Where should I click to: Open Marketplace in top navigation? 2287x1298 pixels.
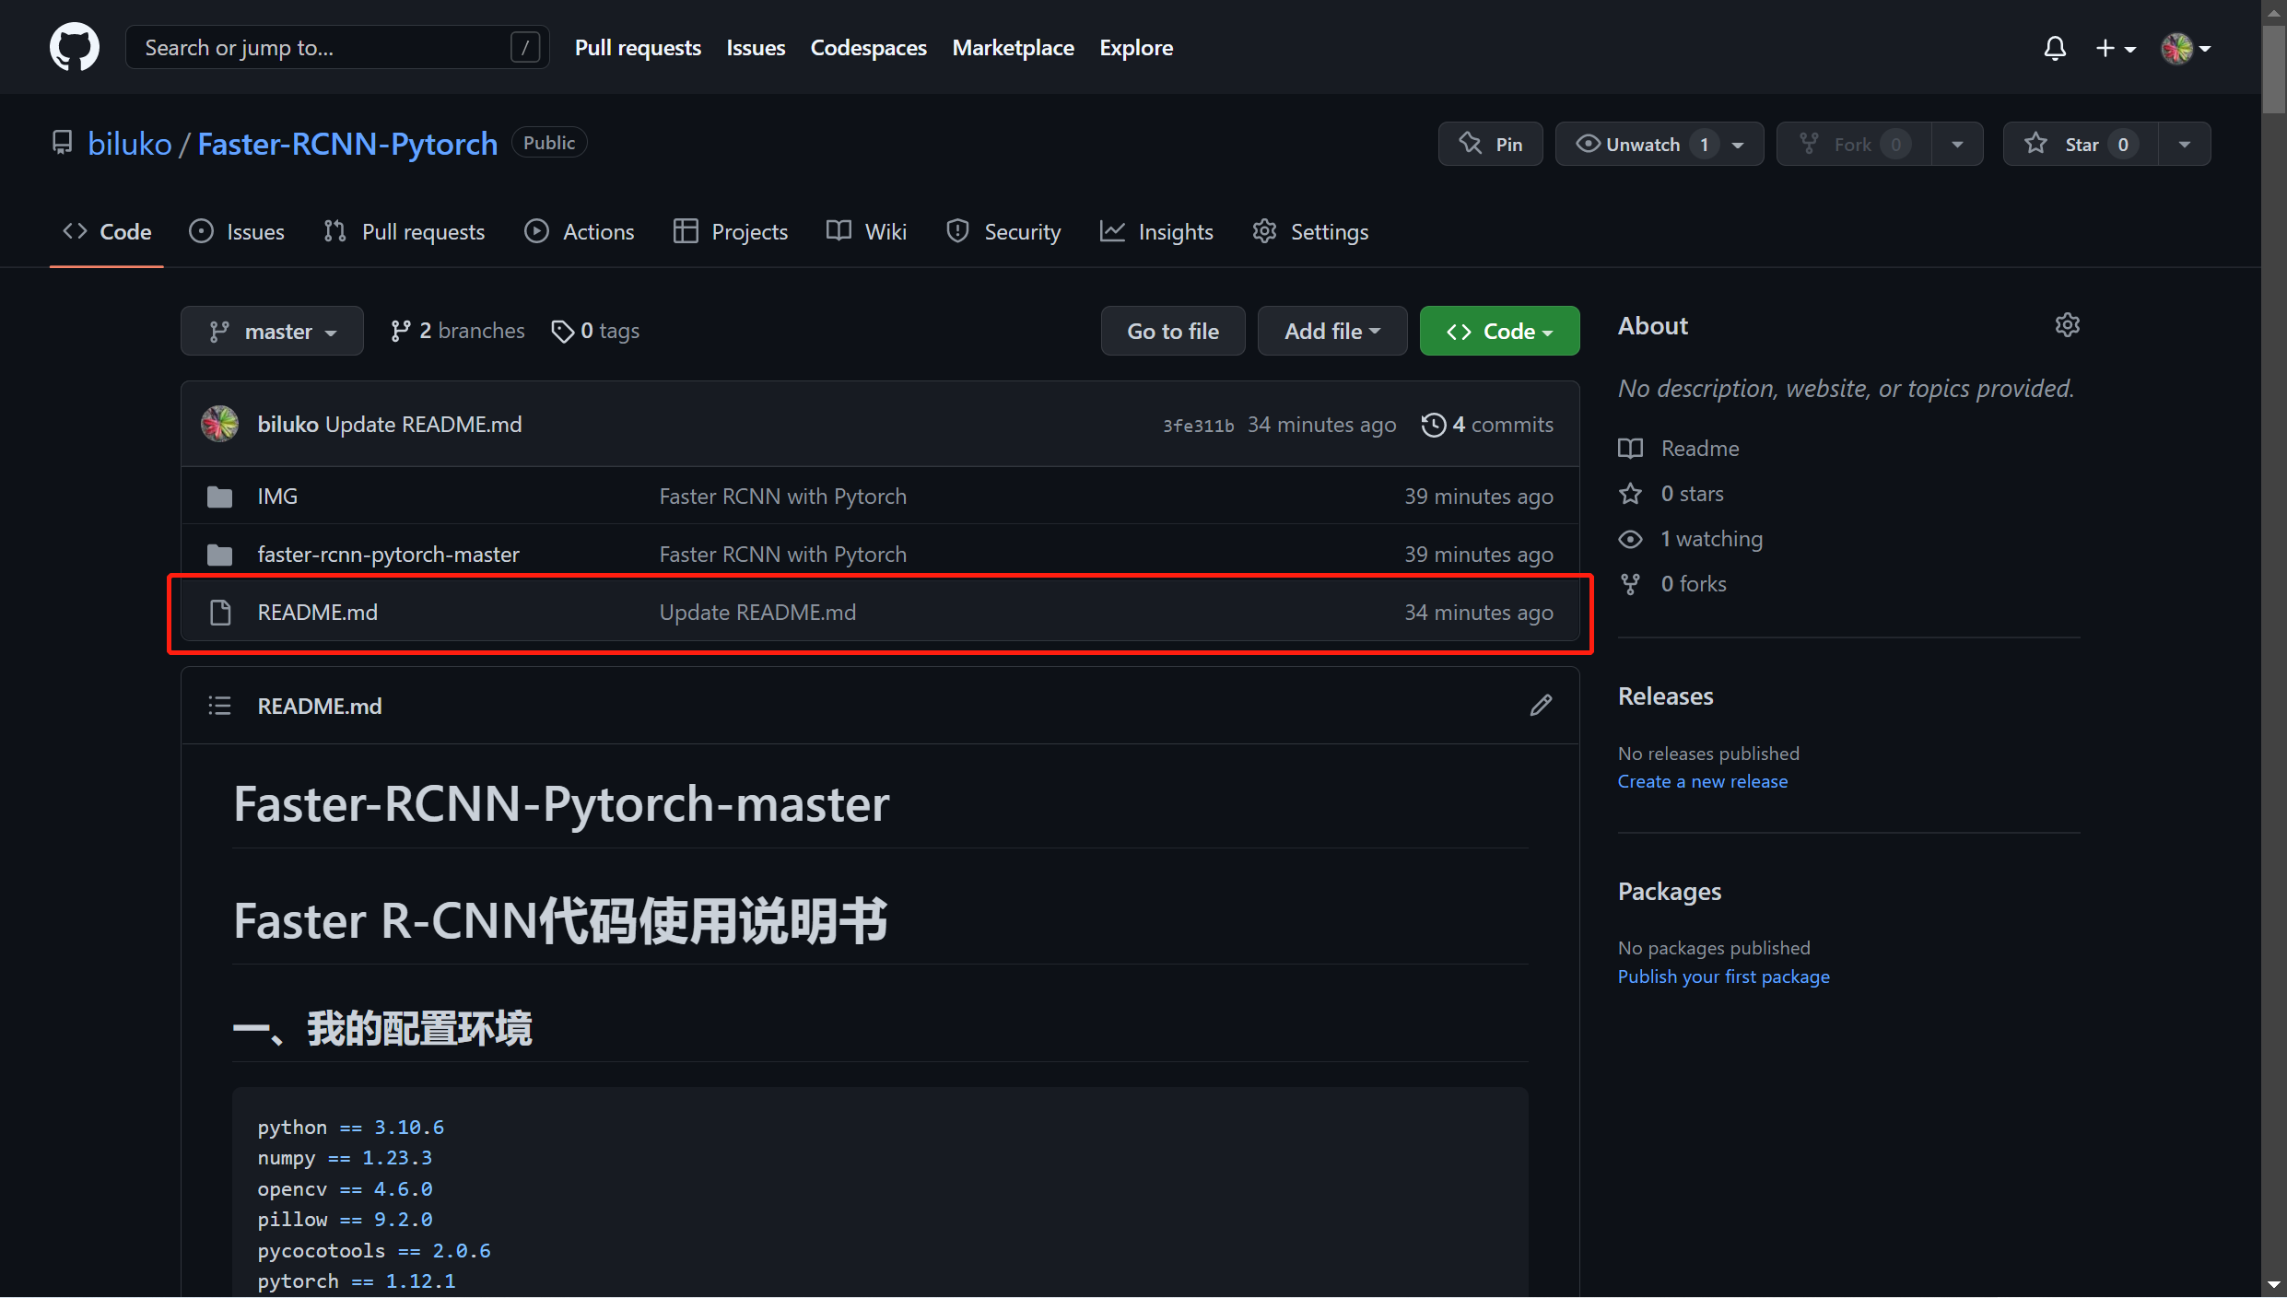click(x=1013, y=47)
